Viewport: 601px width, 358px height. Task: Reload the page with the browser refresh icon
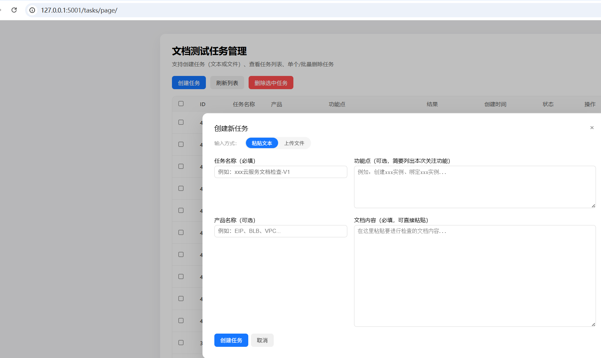tap(14, 10)
